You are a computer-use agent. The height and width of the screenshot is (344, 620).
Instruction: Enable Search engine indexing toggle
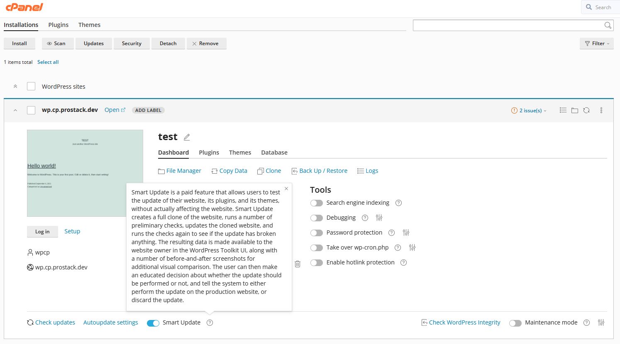(x=317, y=203)
